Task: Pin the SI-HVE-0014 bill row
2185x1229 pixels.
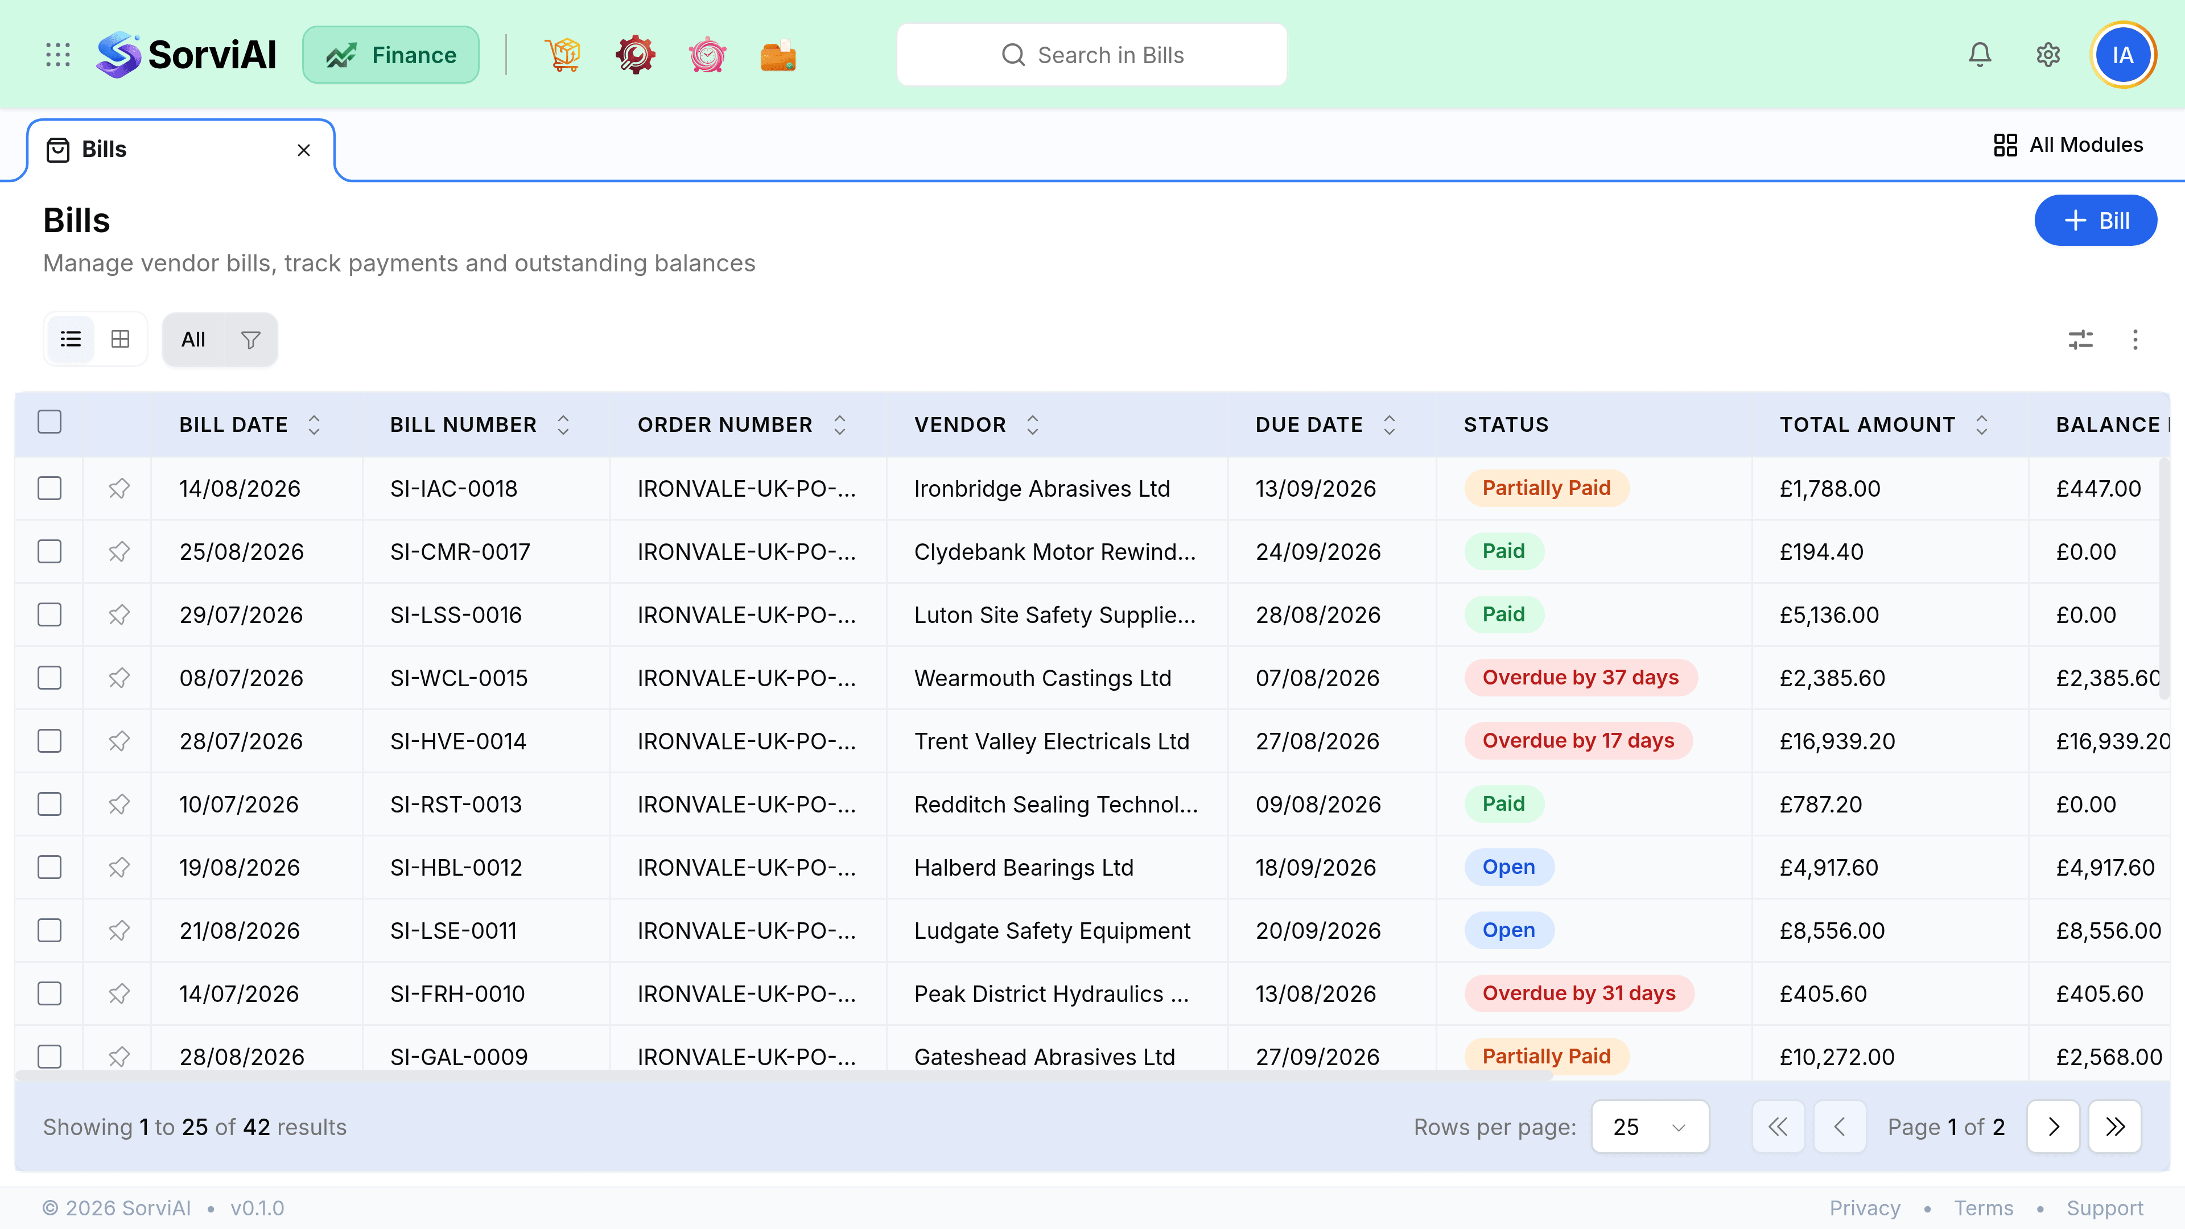Action: tap(119, 741)
